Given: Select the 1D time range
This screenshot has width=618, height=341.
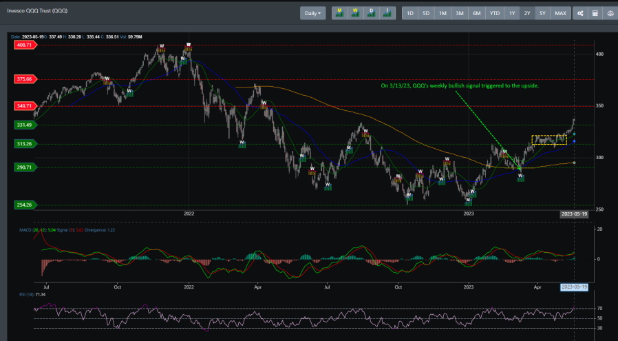Looking at the screenshot, I should tap(410, 13).
